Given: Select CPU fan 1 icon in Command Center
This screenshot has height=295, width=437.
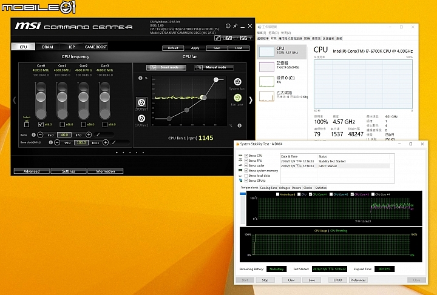Looking at the screenshot, I should tap(141, 102).
